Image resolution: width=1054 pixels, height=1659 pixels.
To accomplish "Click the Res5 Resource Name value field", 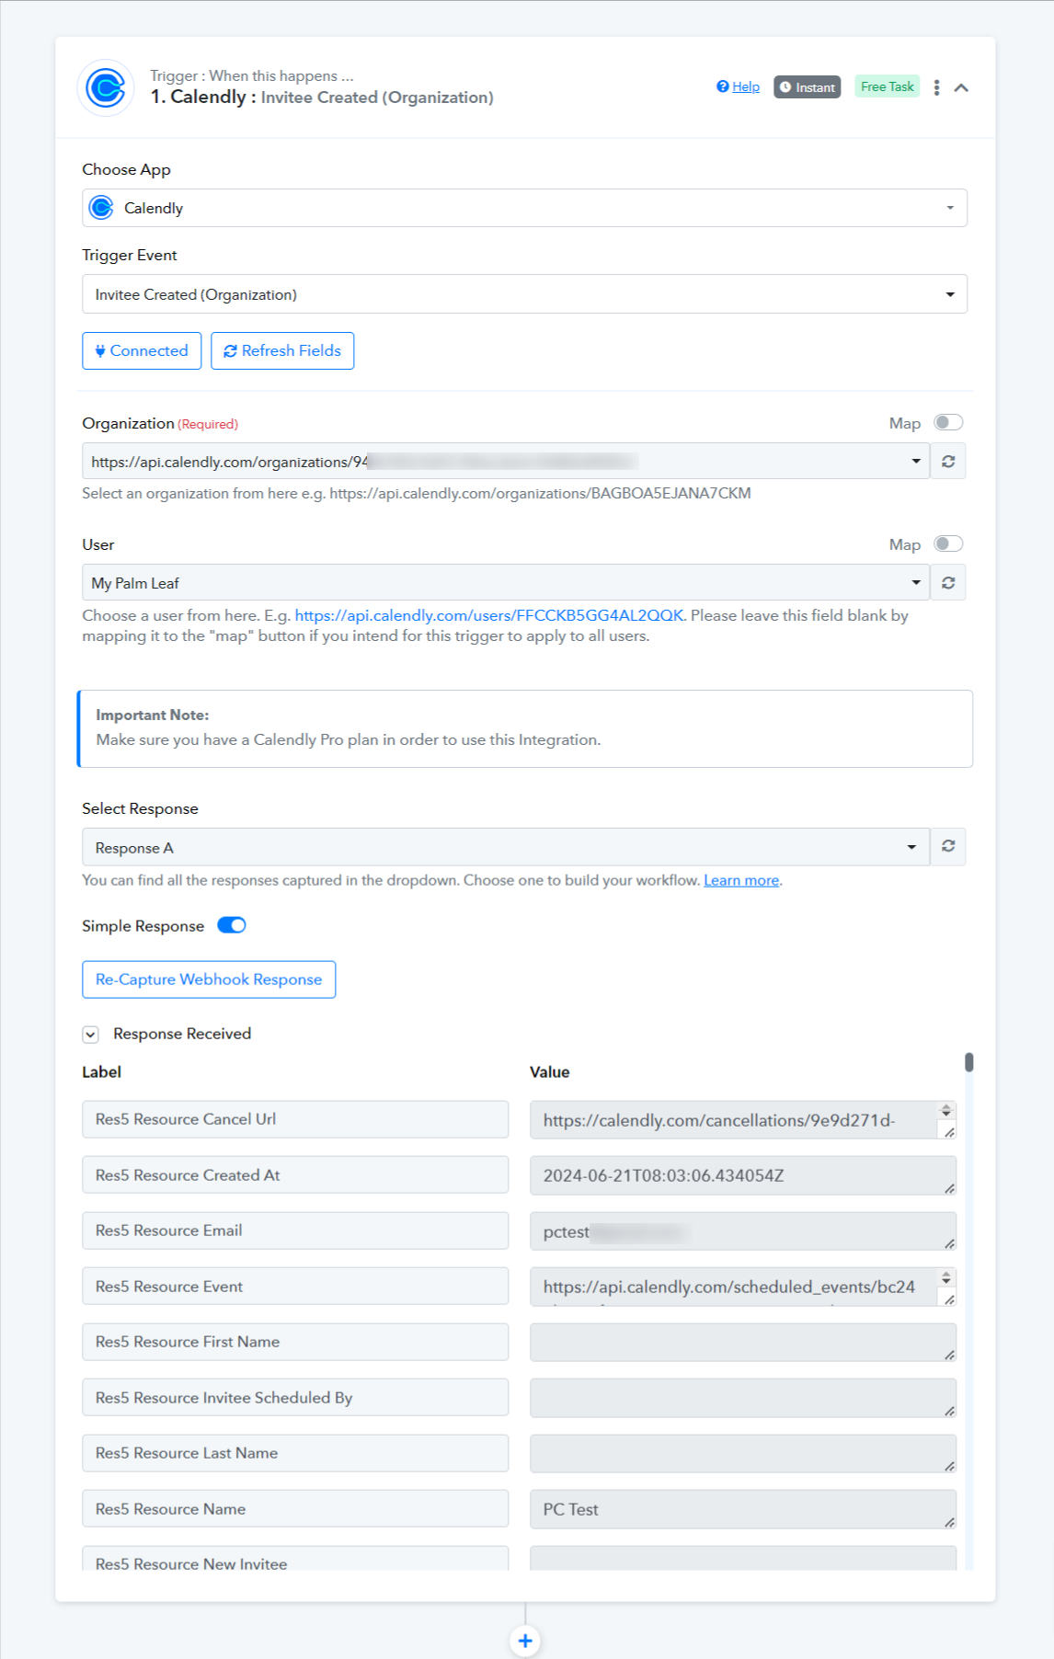I will pos(743,1509).
